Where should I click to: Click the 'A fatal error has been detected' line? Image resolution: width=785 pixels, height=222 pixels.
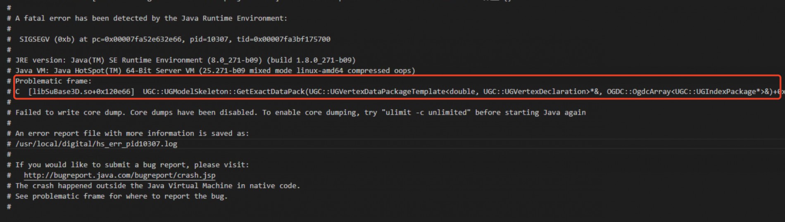click(x=151, y=18)
